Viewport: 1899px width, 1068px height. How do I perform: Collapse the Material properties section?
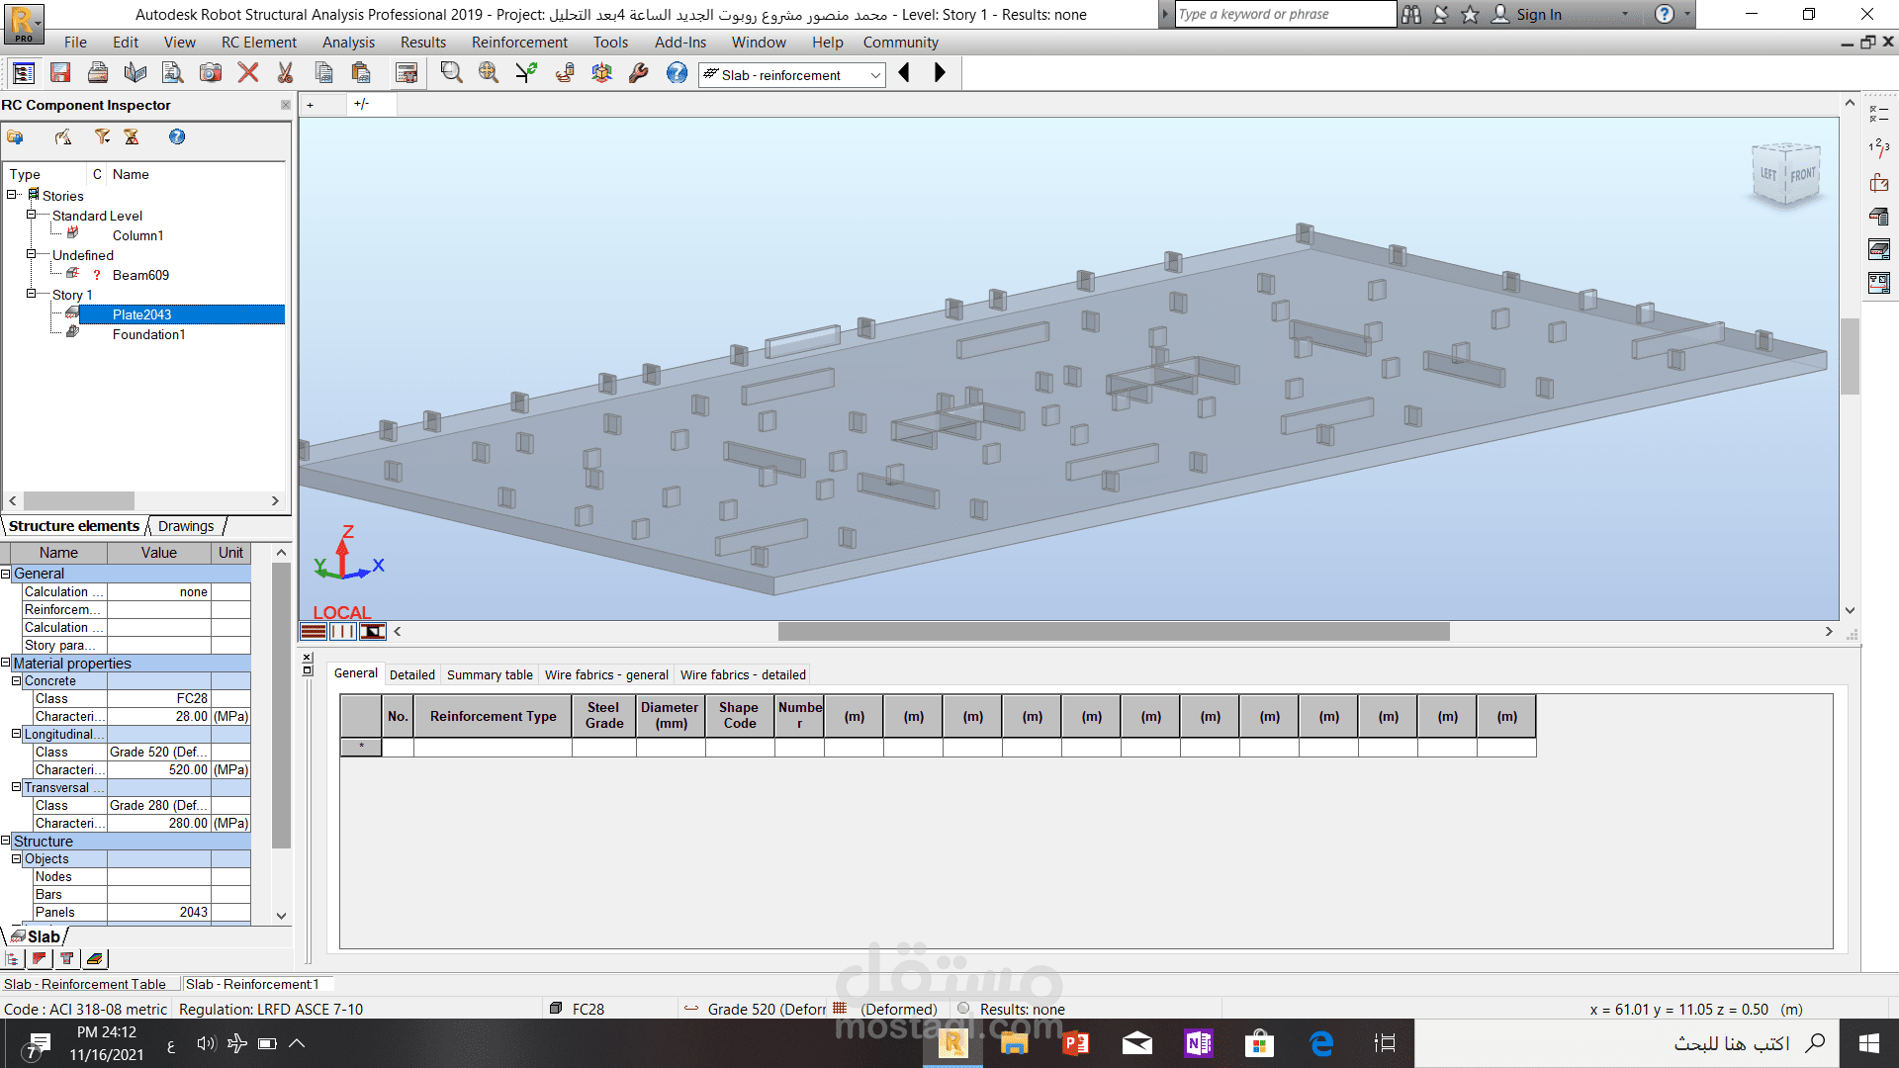pyautogui.click(x=6, y=663)
